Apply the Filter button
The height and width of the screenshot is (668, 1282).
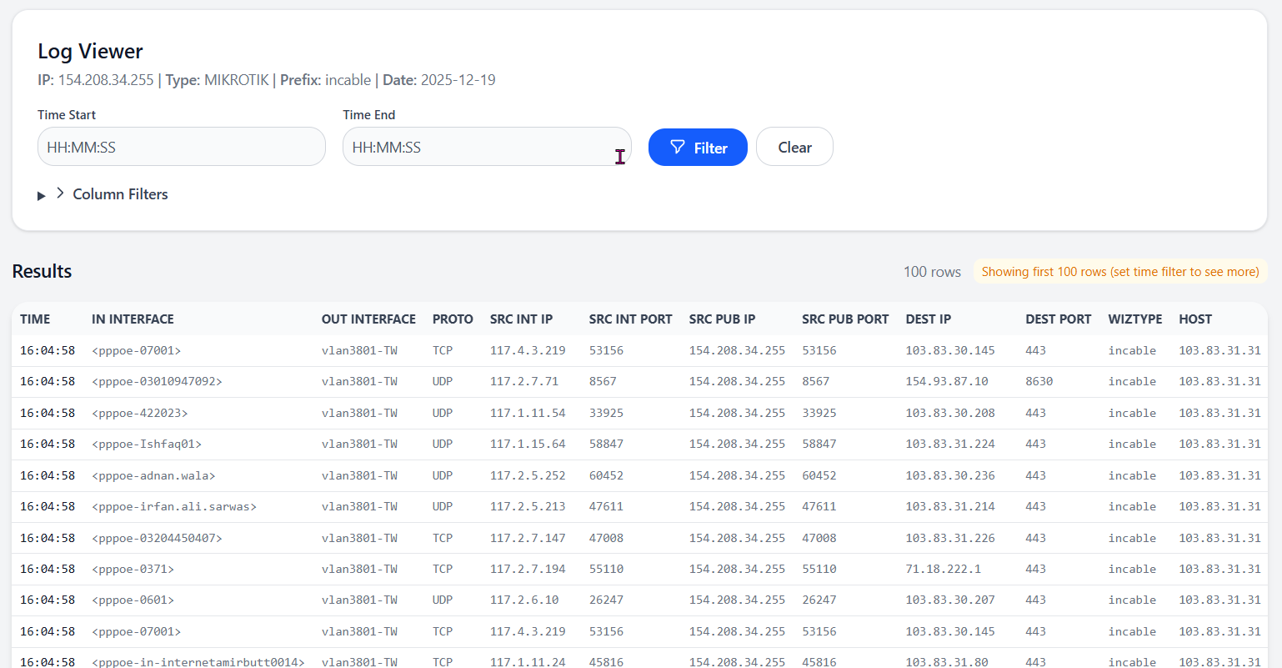click(698, 147)
